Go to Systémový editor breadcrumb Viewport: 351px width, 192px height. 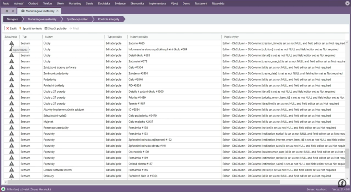pos(76,19)
